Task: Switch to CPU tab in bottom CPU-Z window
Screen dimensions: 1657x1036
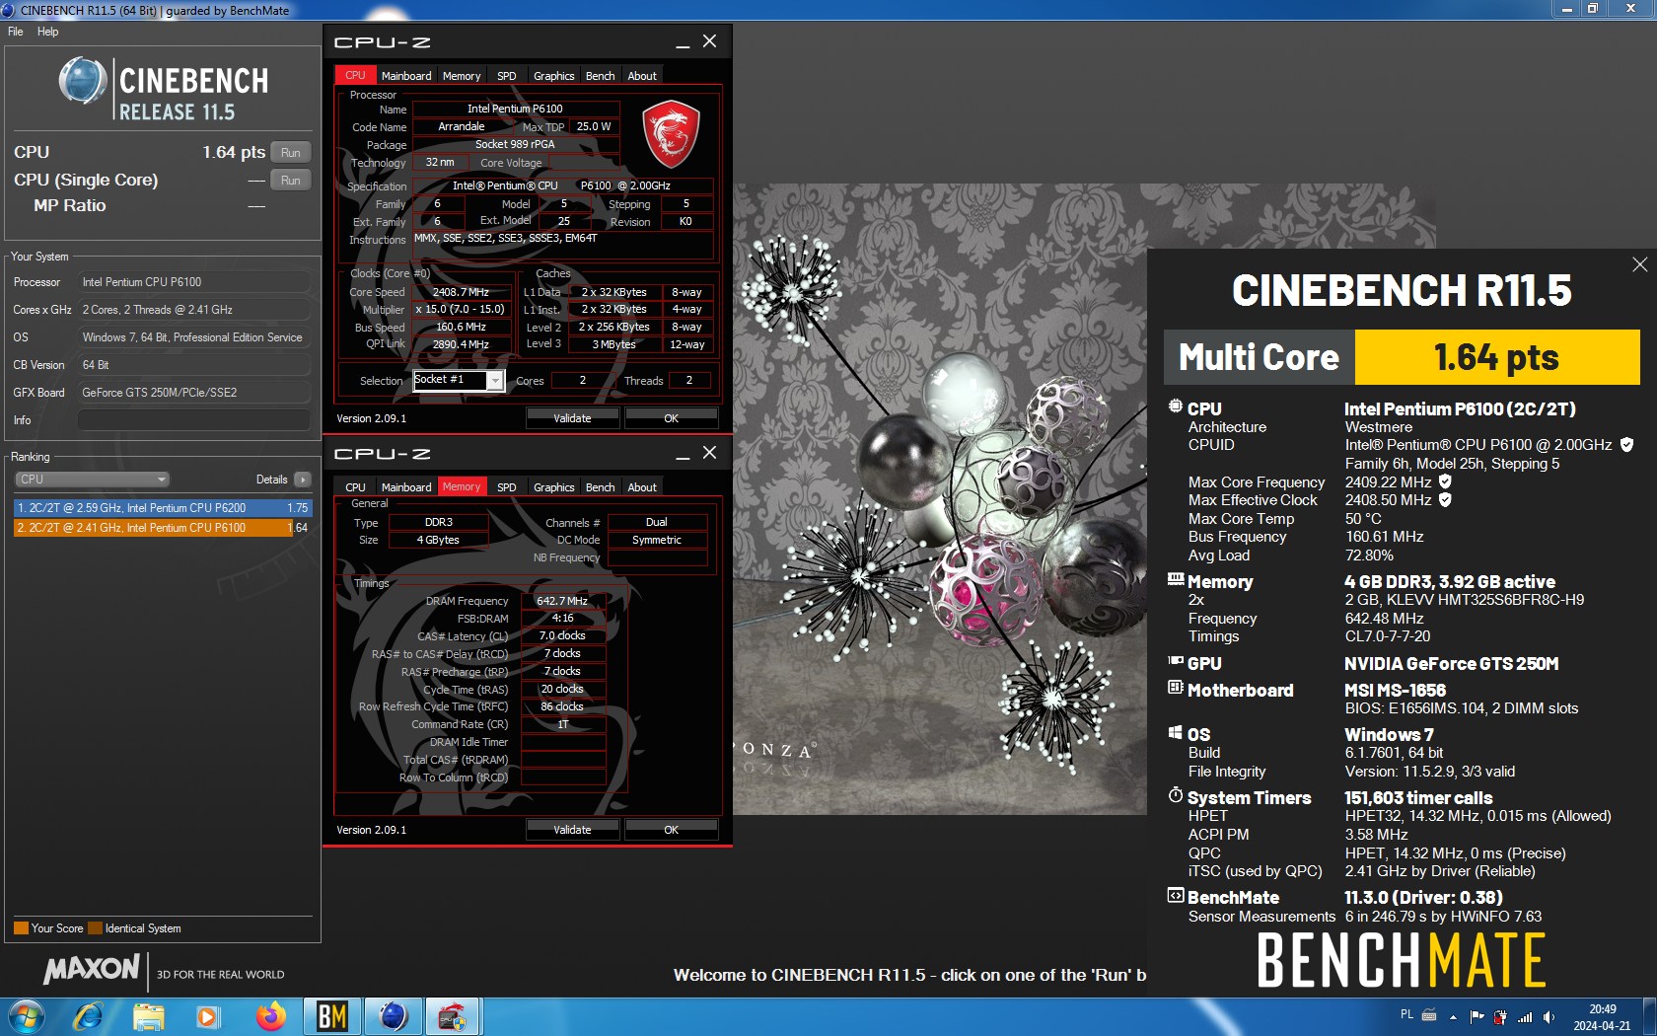Action: click(355, 487)
